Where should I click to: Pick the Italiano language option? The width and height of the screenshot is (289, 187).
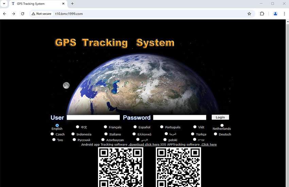[106, 134]
